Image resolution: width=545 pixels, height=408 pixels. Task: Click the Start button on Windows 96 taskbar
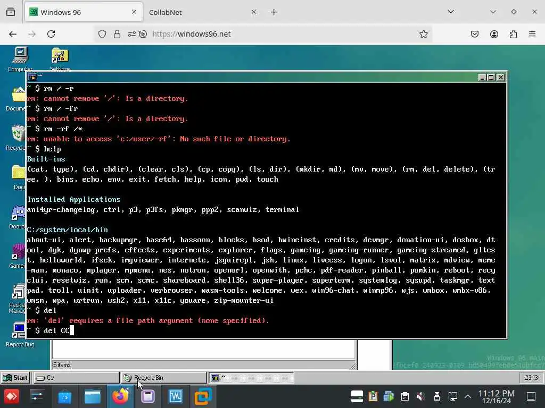(x=15, y=378)
